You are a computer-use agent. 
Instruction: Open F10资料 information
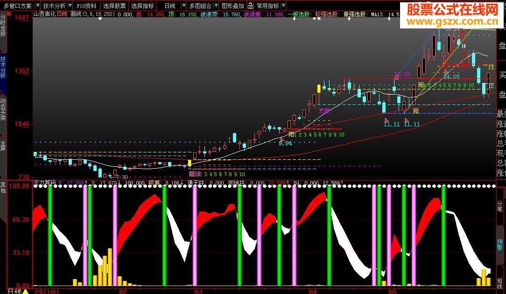86,6
